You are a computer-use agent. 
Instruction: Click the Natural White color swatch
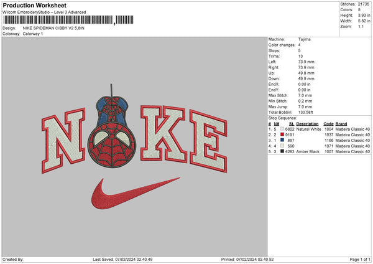(282, 129)
